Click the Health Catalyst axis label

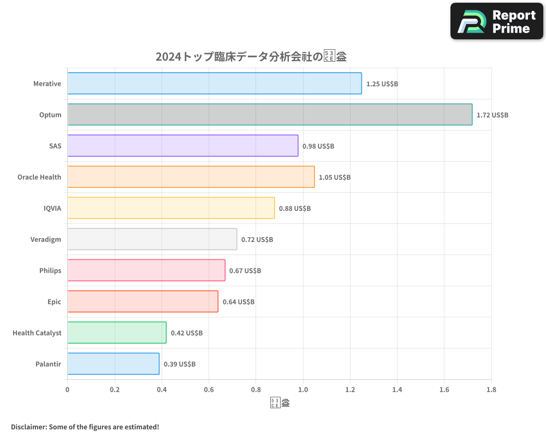(37, 333)
